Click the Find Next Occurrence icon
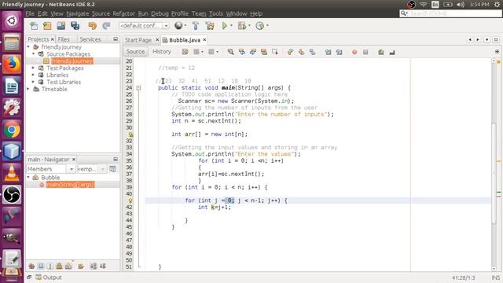The width and height of the screenshot is (503, 283). (x=253, y=52)
